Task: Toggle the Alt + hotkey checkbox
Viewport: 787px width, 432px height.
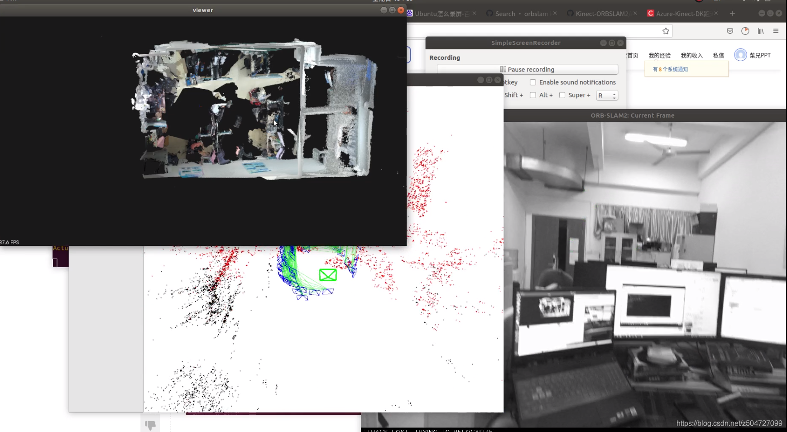Action: pos(533,95)
